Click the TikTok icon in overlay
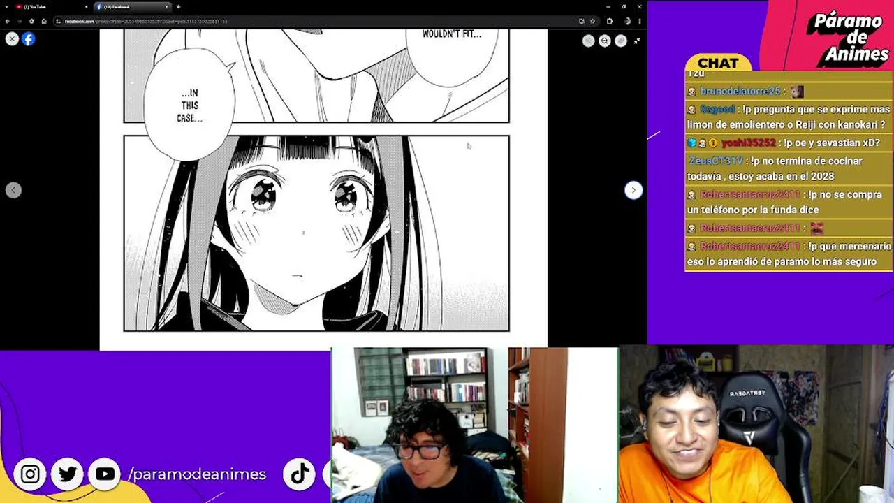 tap(300, 474)
